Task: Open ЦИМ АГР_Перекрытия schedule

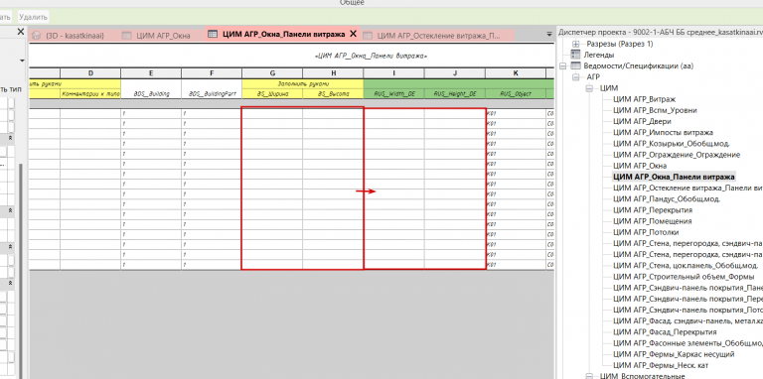Action: [x=652, y=210]
